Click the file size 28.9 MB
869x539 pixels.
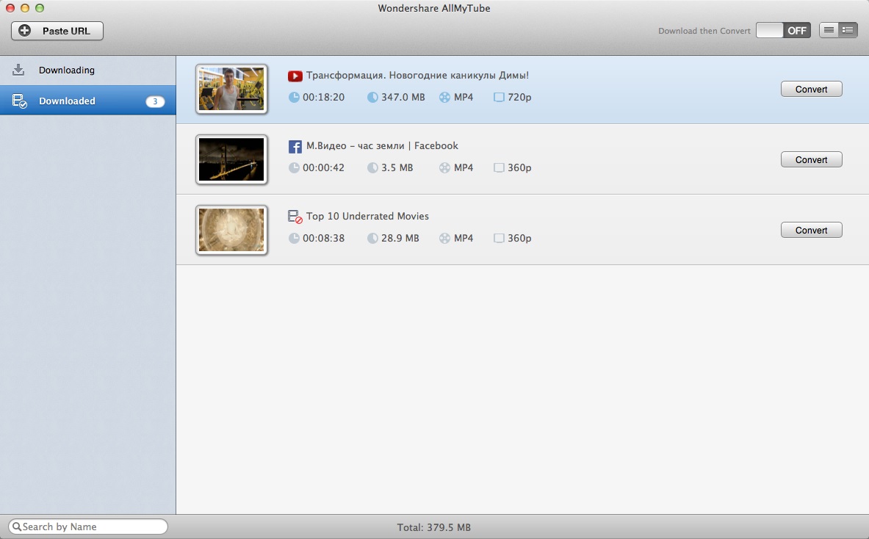coord(400,238)
